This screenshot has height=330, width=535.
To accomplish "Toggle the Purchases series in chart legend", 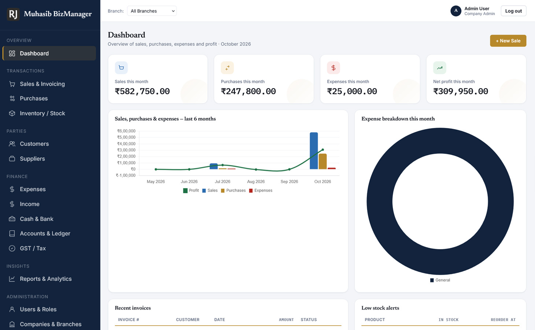I will click(x=233, y=191).
